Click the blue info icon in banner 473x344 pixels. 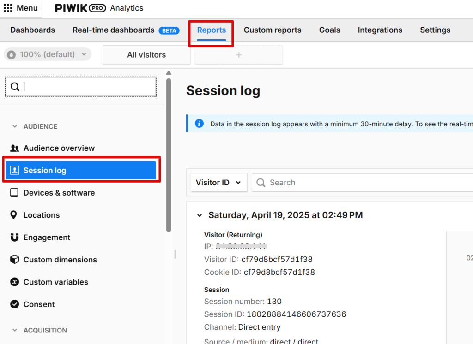click(199, 124)
